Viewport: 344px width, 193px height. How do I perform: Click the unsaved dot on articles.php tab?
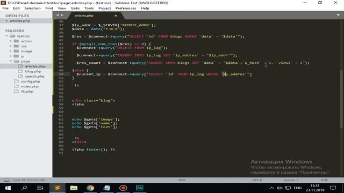click(x=116, y=16)
